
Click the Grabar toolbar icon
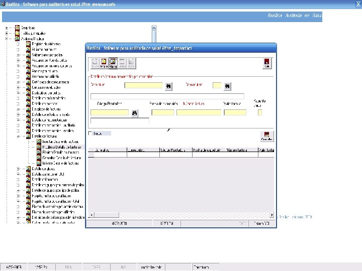pos(122,63)
